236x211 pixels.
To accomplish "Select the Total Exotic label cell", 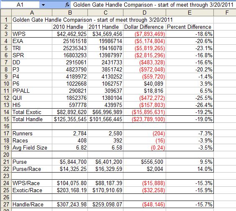I will [x=32, y=112].
